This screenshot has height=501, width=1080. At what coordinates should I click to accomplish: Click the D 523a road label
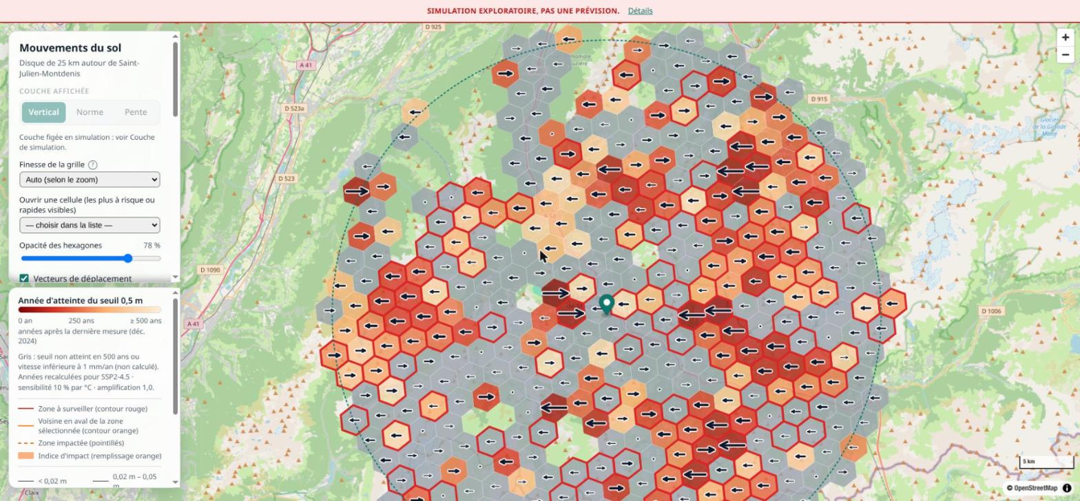(x=294, y=109)
